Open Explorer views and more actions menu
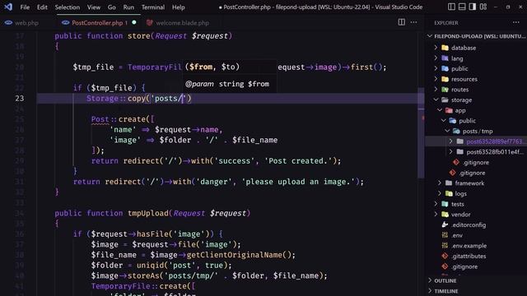Viewport: 527px width, 296px height. [516, 22]
